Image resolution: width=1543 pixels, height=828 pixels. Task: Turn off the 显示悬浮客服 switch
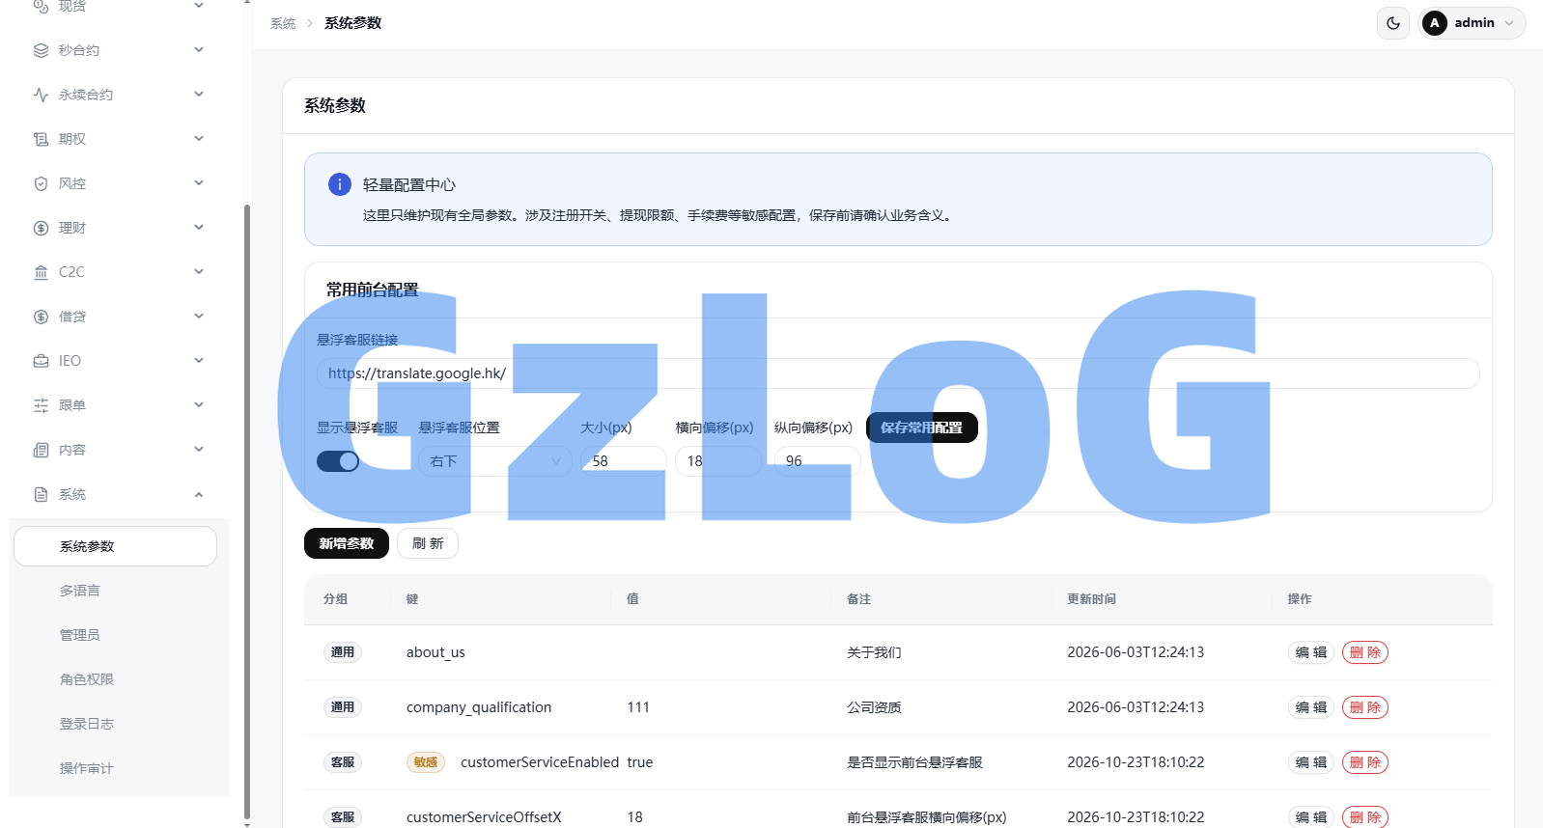(338, 461)
